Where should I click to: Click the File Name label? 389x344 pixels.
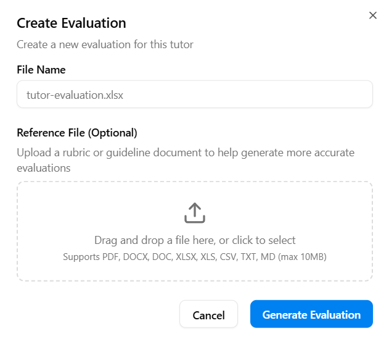(41, 69)
